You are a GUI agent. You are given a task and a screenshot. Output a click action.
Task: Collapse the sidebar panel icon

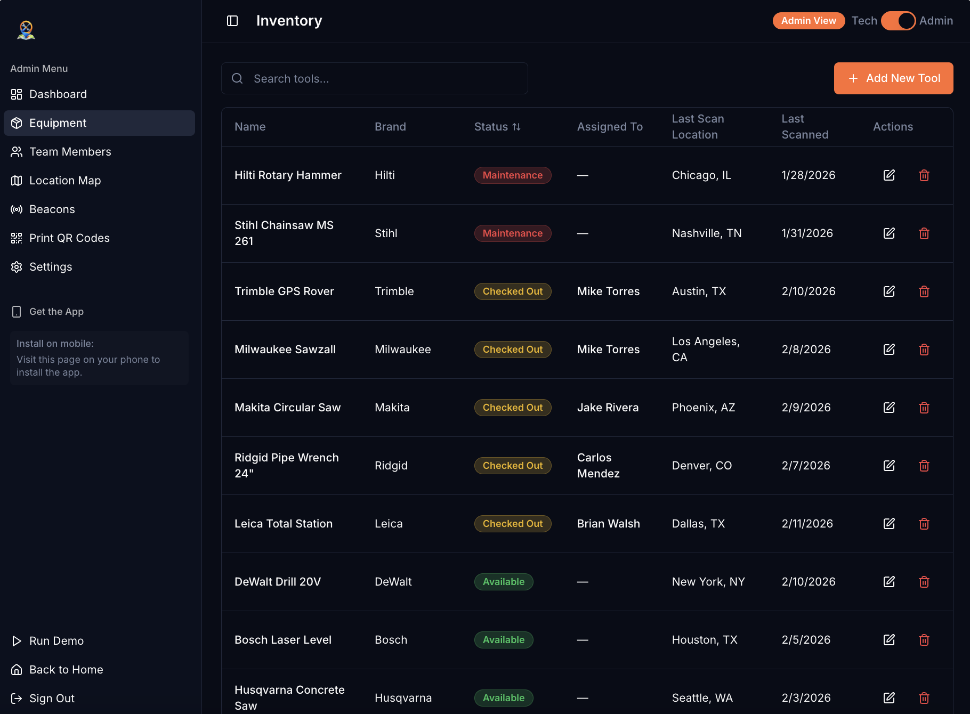(232, 21)
